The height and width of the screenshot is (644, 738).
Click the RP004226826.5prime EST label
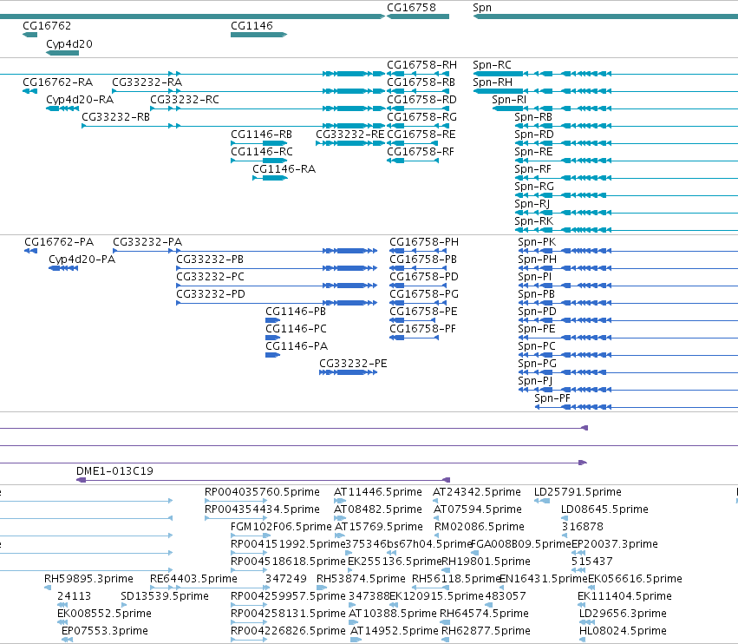[288, 630]
